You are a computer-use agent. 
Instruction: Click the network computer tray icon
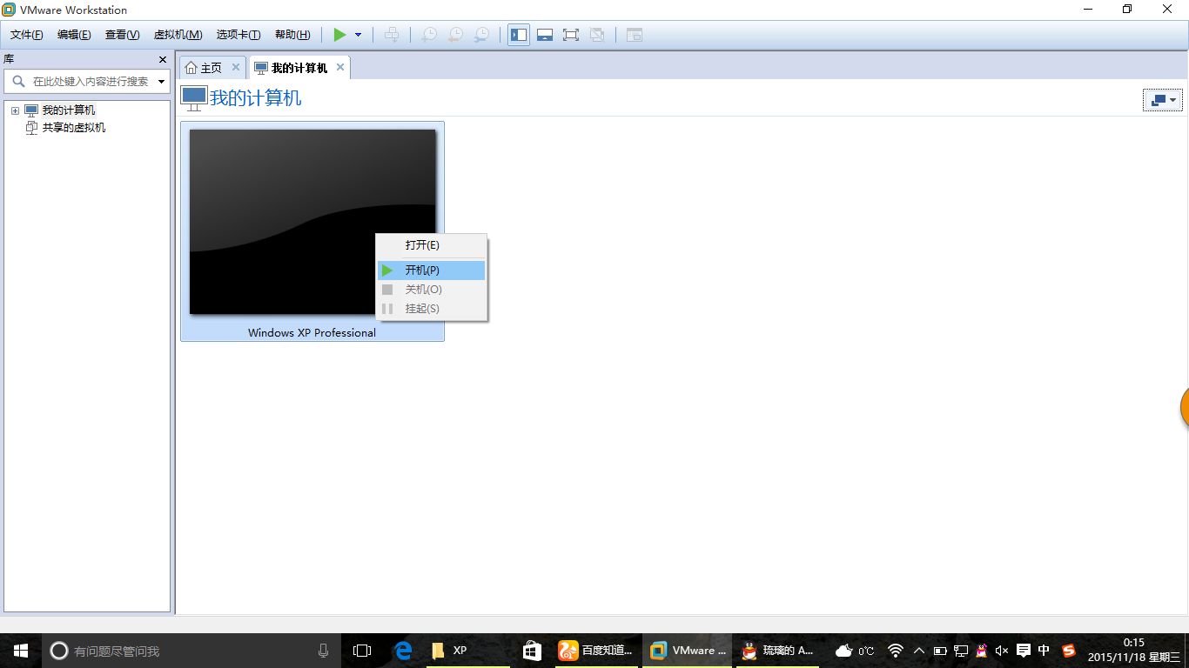click(x=961, y=651)
